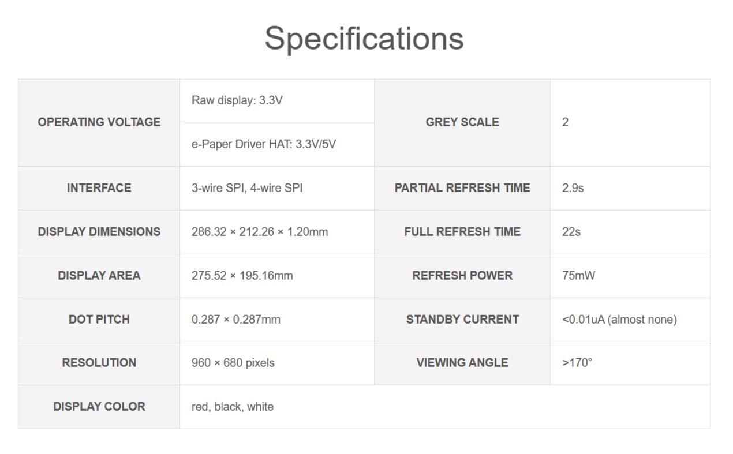Select the OPERATING VOLTAGE label cell

tap(99, 122)
